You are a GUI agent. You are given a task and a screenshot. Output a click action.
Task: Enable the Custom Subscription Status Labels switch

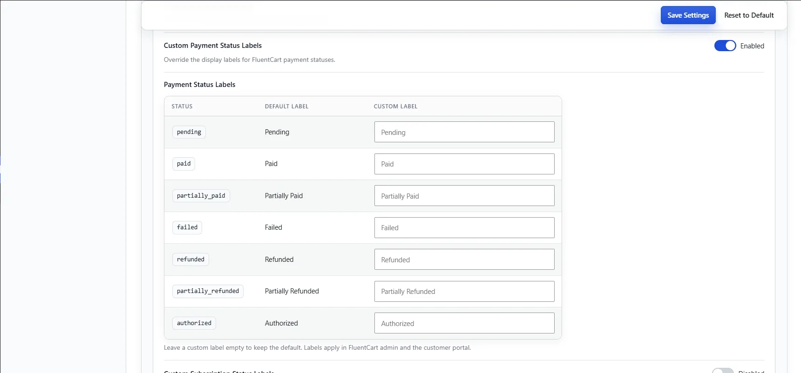point(723,371)
